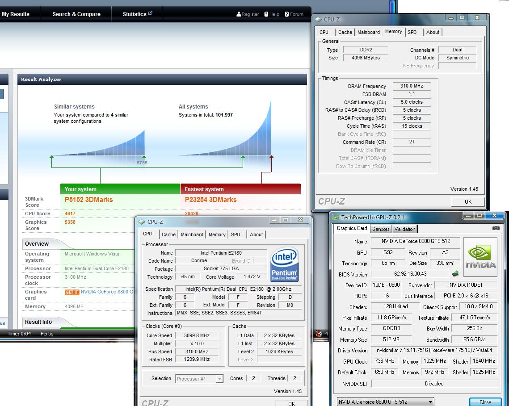
Task: Click the GPU Clock value 736 MHz
Action: coord(385,361)
